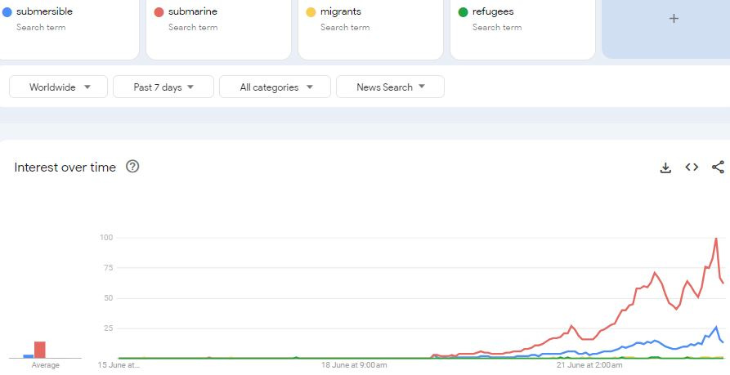Click the 75 y-axis value
730x375 pixels.
[108, 267]
